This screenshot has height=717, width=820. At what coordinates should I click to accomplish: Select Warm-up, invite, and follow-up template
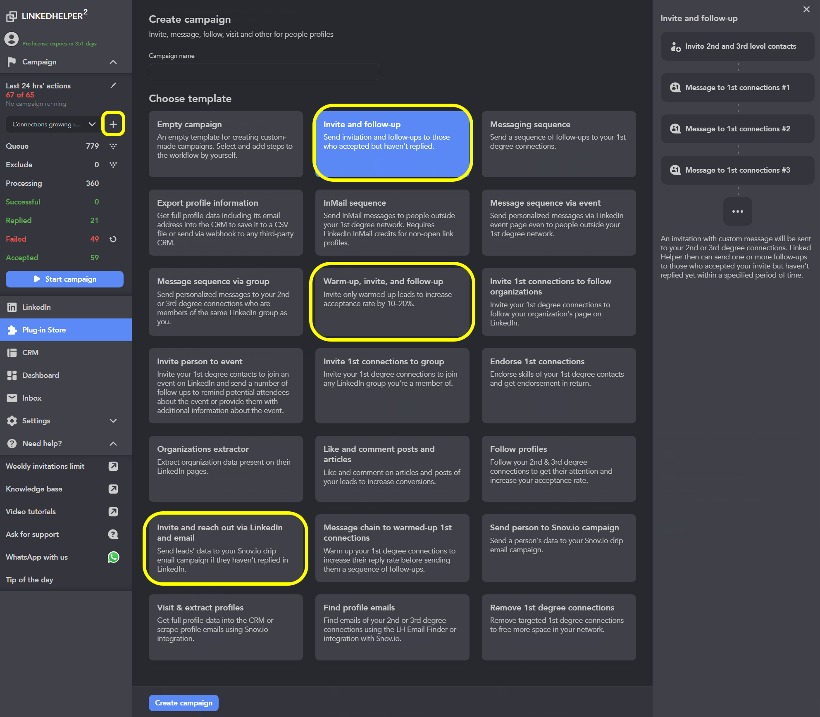[392, 302]
